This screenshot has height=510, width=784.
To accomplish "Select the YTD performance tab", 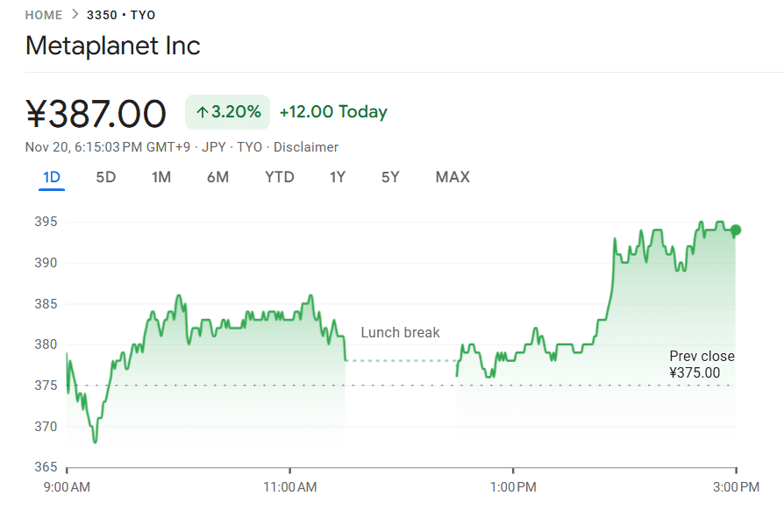I will tap(279, 177).
